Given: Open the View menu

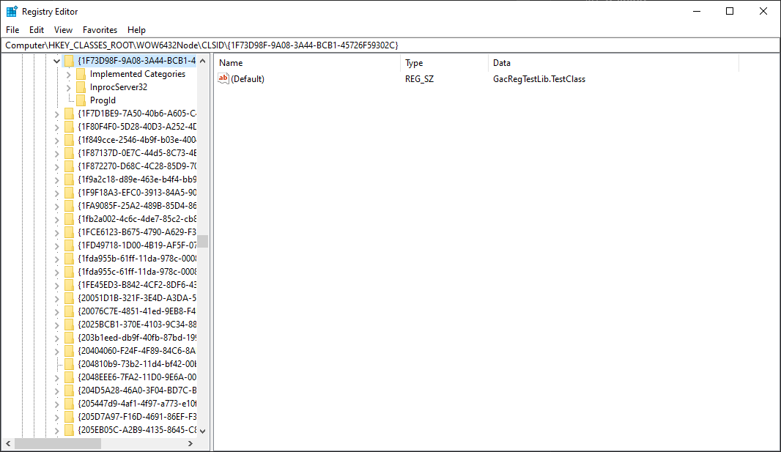Looking at the screenshot, I should [x=63, y=29].
